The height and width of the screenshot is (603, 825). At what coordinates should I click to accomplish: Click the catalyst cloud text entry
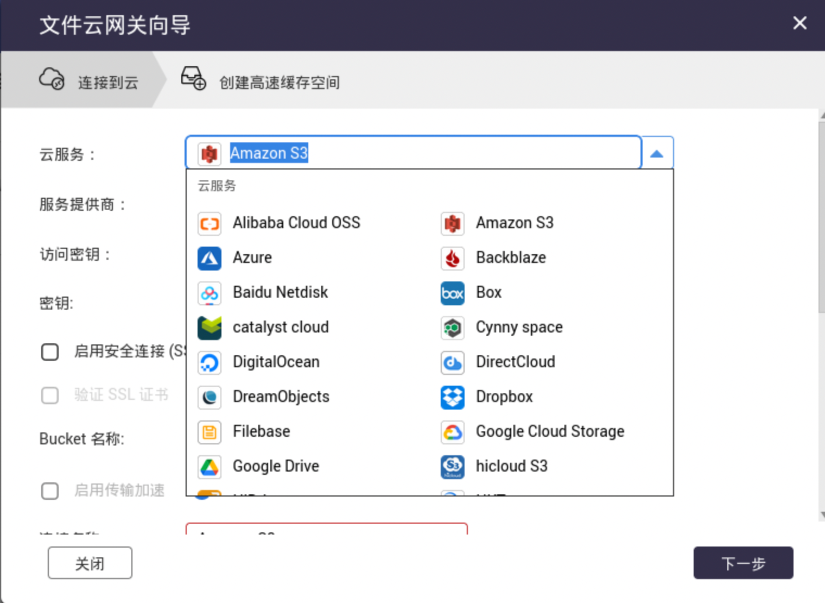point(281,327)
